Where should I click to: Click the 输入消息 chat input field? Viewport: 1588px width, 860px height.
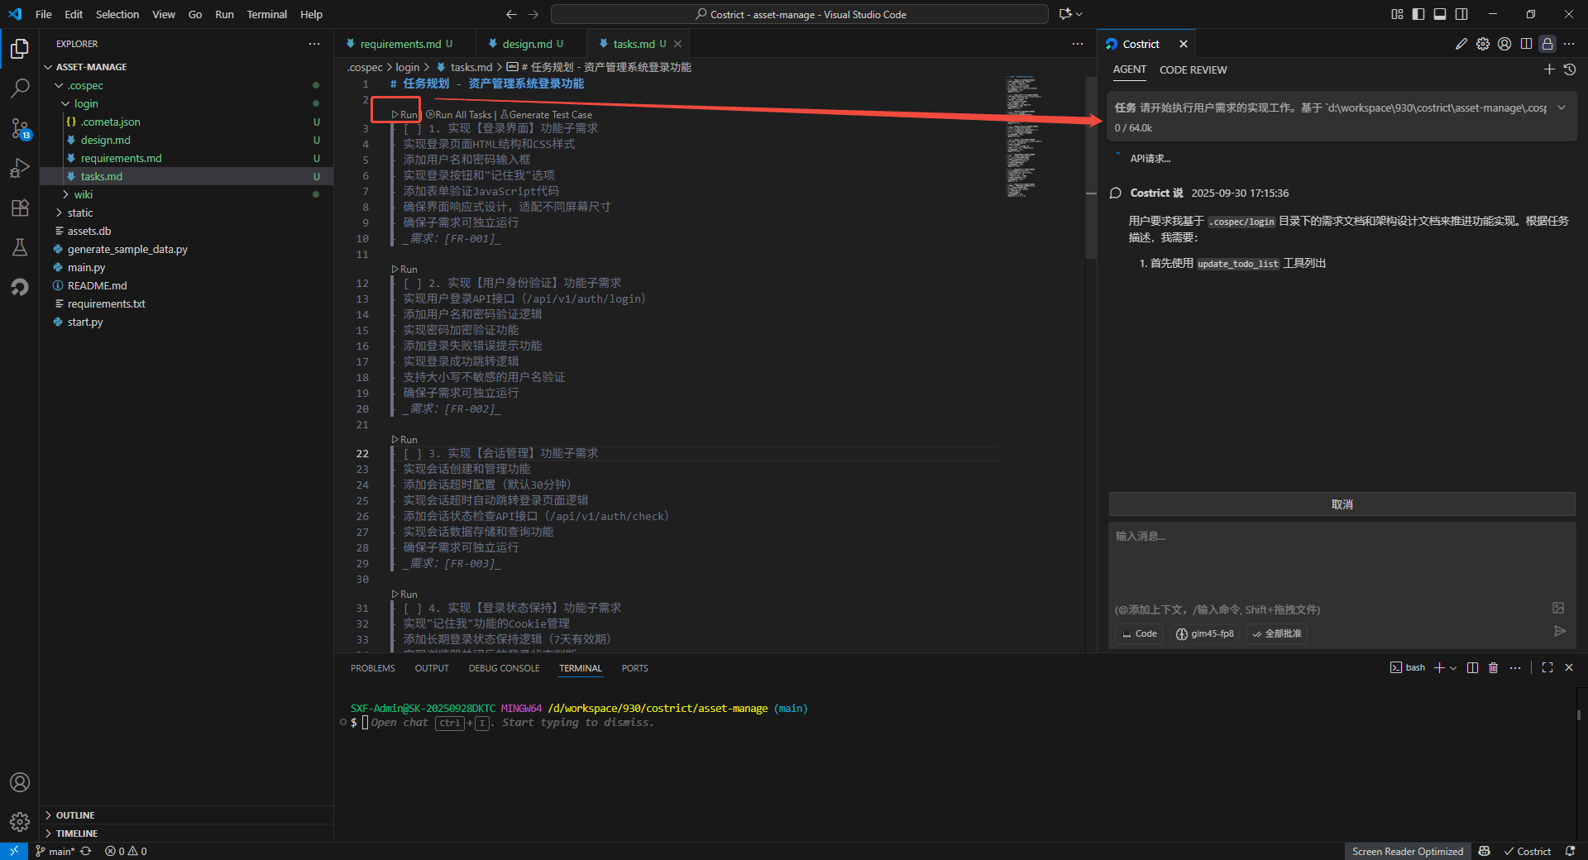1340,562
